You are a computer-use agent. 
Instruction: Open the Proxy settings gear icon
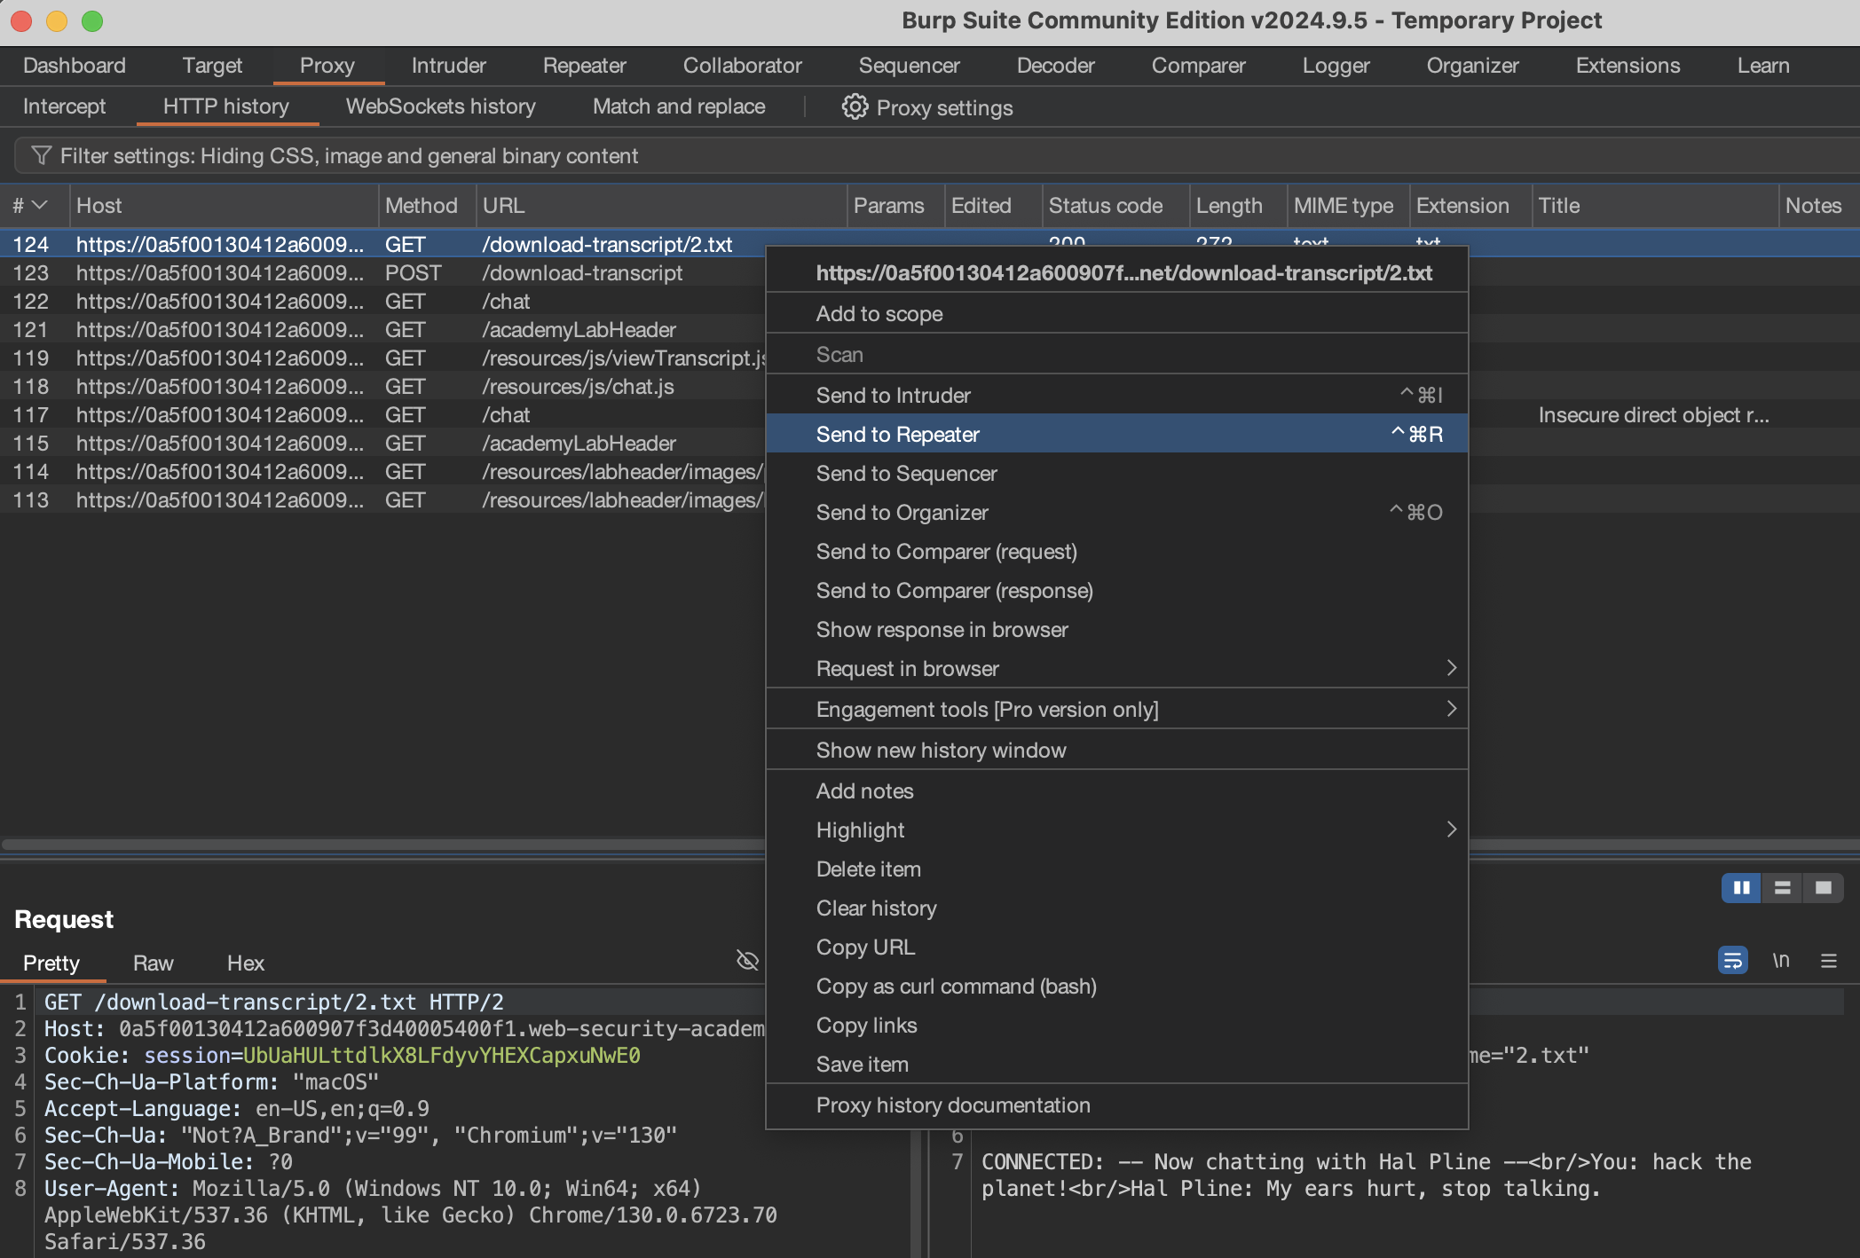854,107
